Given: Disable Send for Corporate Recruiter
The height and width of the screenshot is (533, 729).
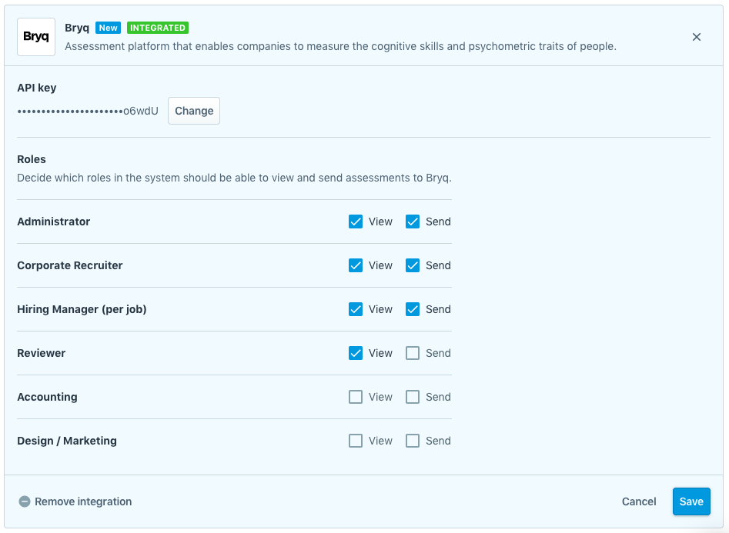Looking at the screenshot, I should click(x=413, y=265).
